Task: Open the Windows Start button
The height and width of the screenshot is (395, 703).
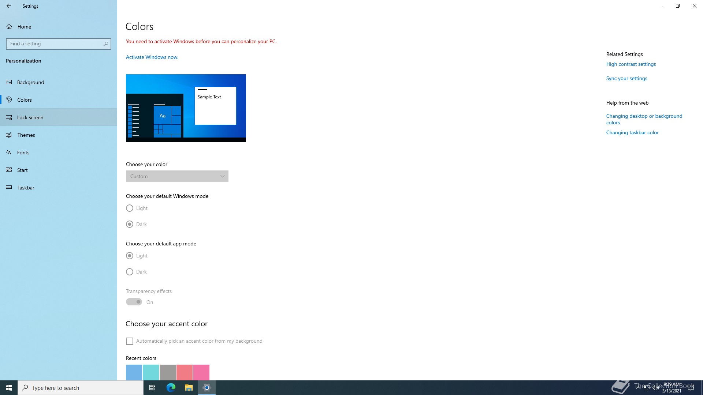Action: pos(9,388)
